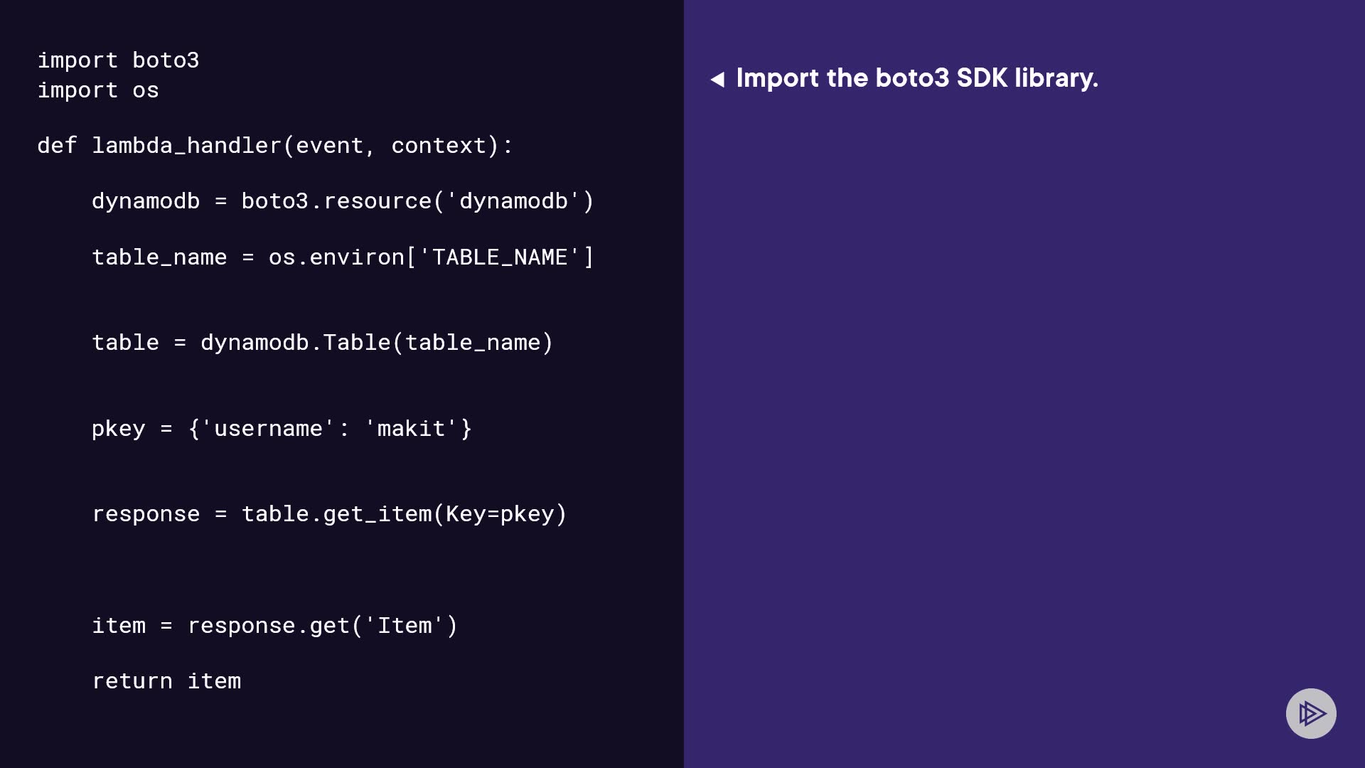Click the 'TABLE_NAME' environment key string
Image resolution: width=1365 pixels, height=768 pixels.
(500, 257)
